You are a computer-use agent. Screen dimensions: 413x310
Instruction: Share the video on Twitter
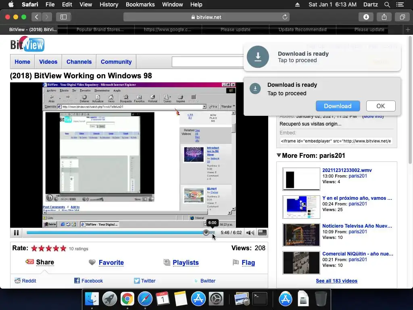point(148,281)
